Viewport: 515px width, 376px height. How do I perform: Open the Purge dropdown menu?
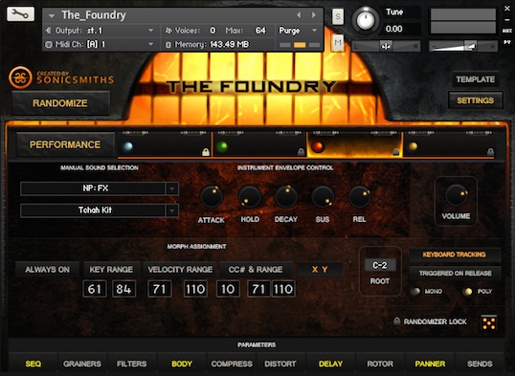pyautogui.click(x=314, y=31)
